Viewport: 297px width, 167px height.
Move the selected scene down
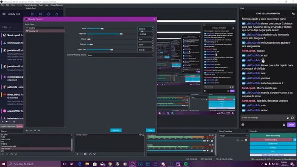[16, 154]
